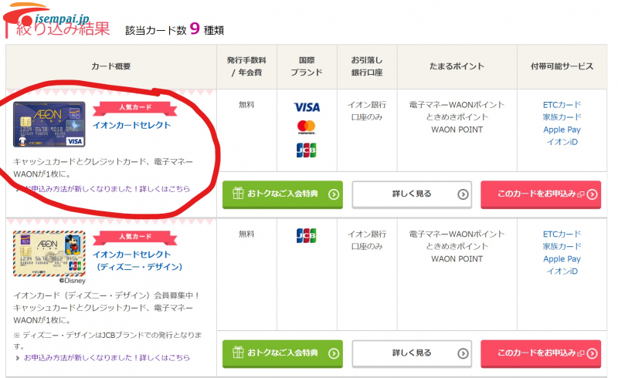The height and width of the screenshot is (378, 618).
Task: Open 家族カード link in first card row
Action: 562,117
